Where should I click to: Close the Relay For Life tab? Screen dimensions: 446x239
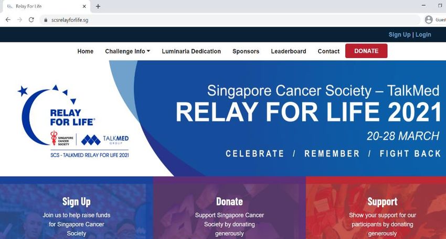click(x=84, y=6)
